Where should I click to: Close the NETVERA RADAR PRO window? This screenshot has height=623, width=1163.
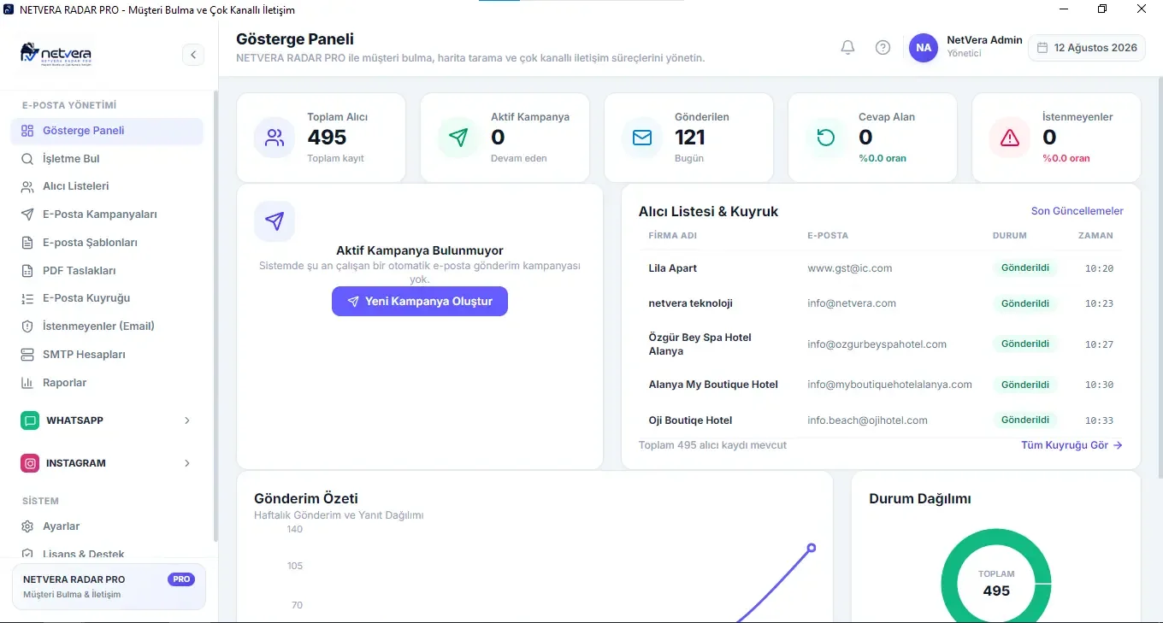point(1142,9)
